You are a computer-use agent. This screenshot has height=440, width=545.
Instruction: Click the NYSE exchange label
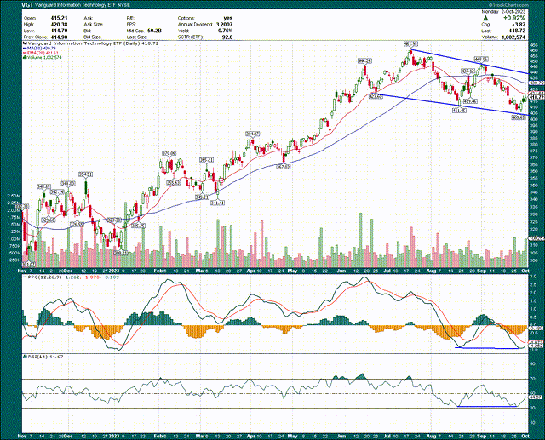122,6
